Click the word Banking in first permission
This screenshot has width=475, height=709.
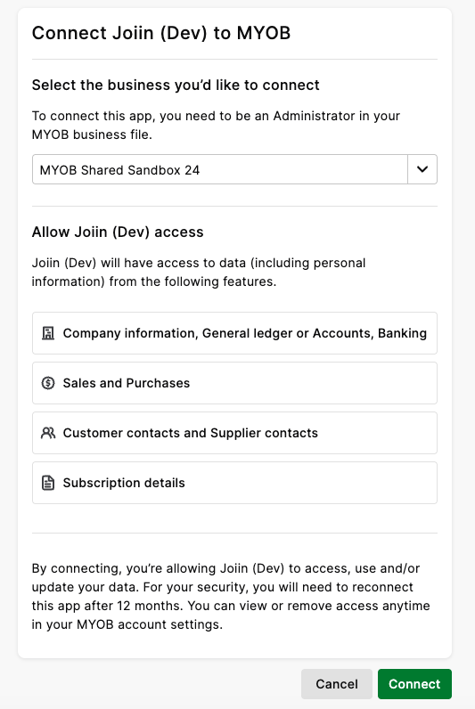(402, 333)
